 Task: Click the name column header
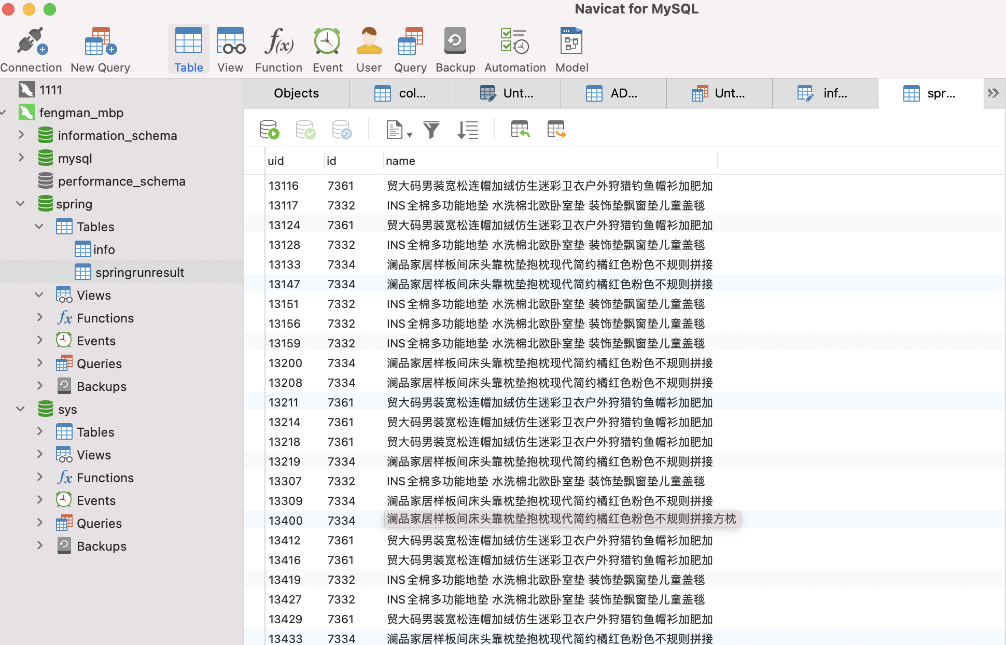click(550, 161)
